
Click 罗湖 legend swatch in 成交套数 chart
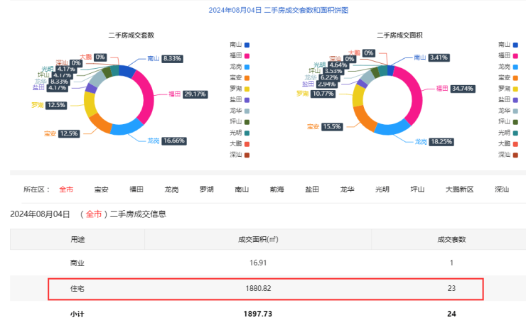point(247,88)
